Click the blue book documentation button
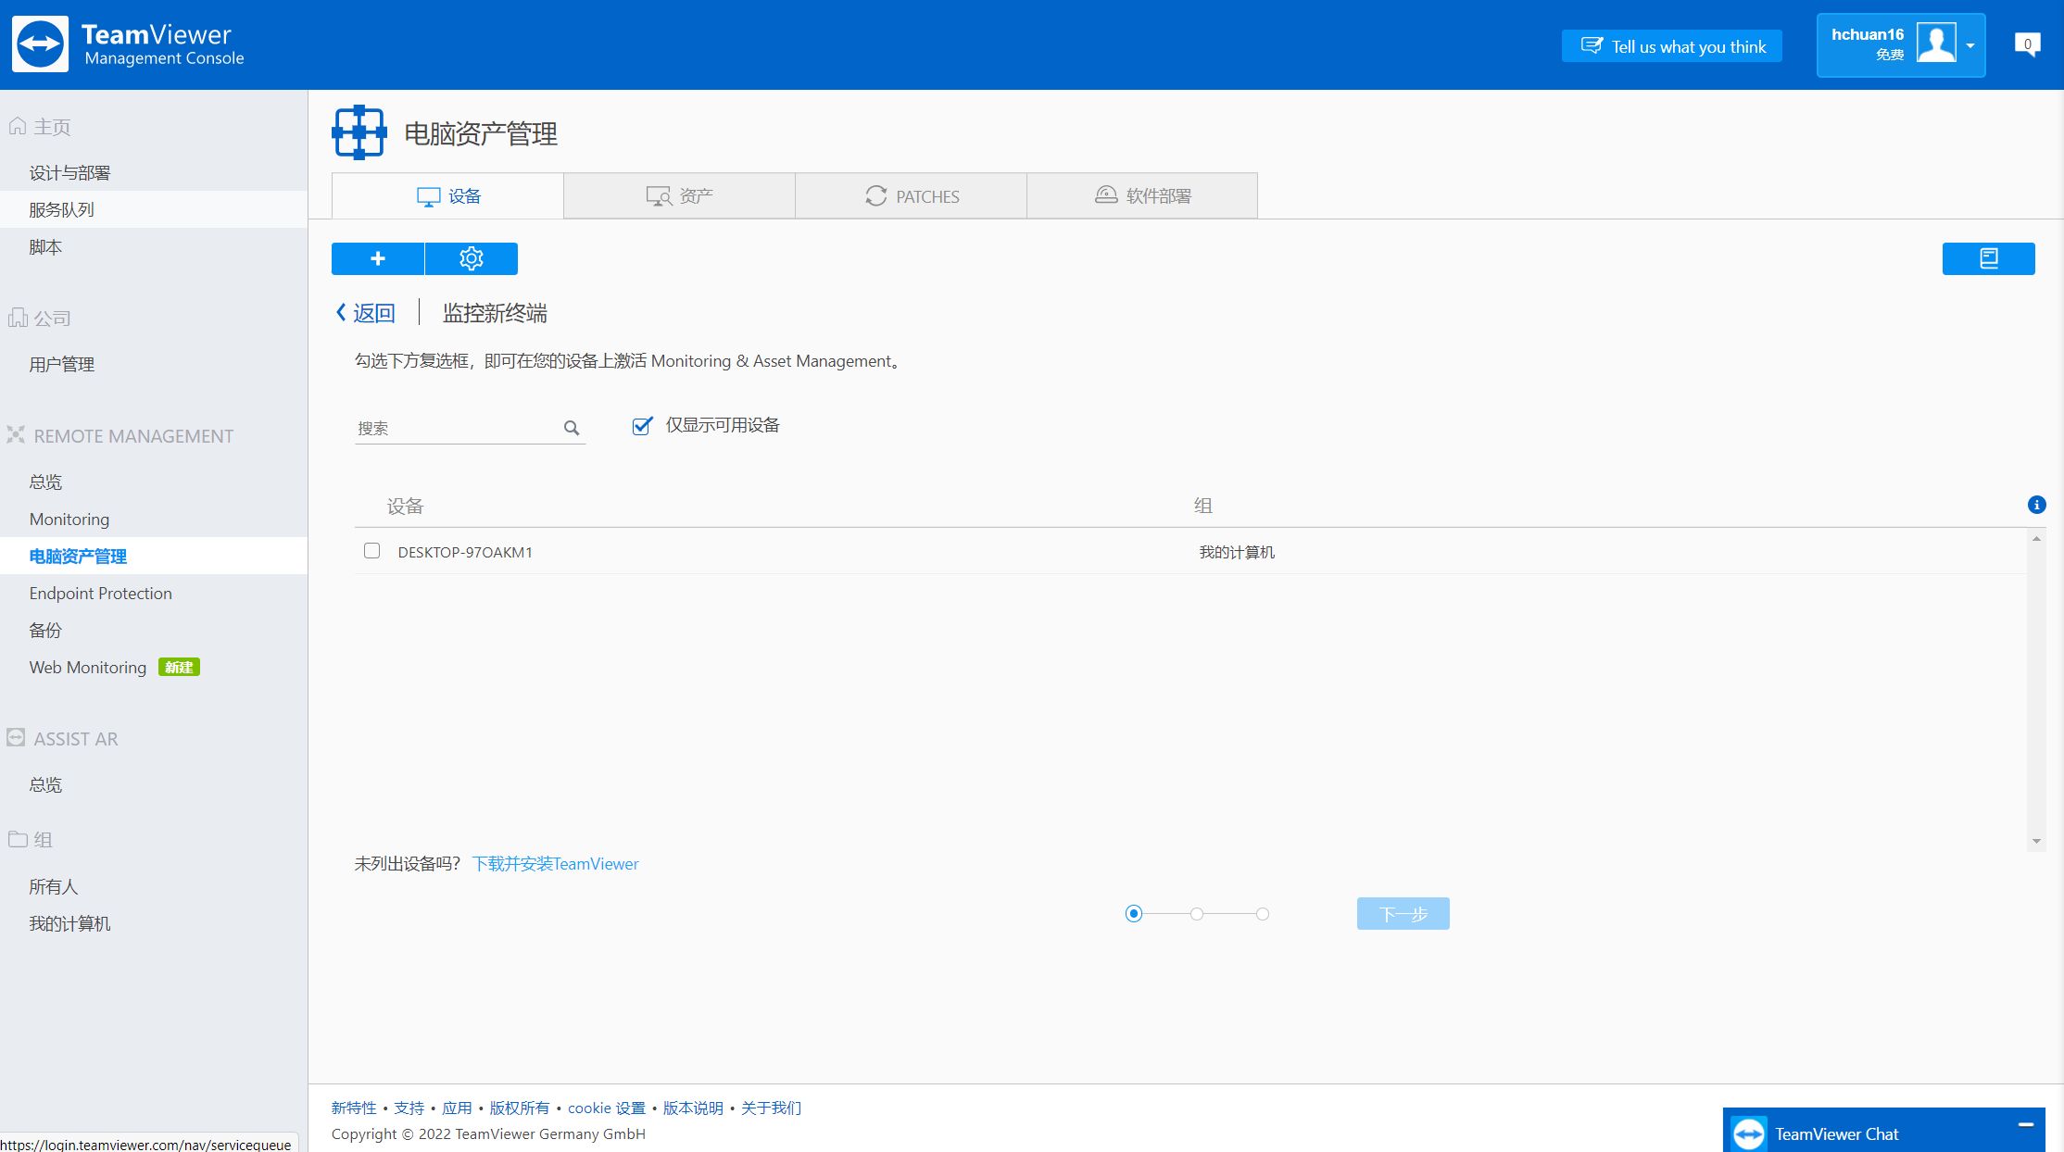2064x1152 pixels. point(1988,258)
